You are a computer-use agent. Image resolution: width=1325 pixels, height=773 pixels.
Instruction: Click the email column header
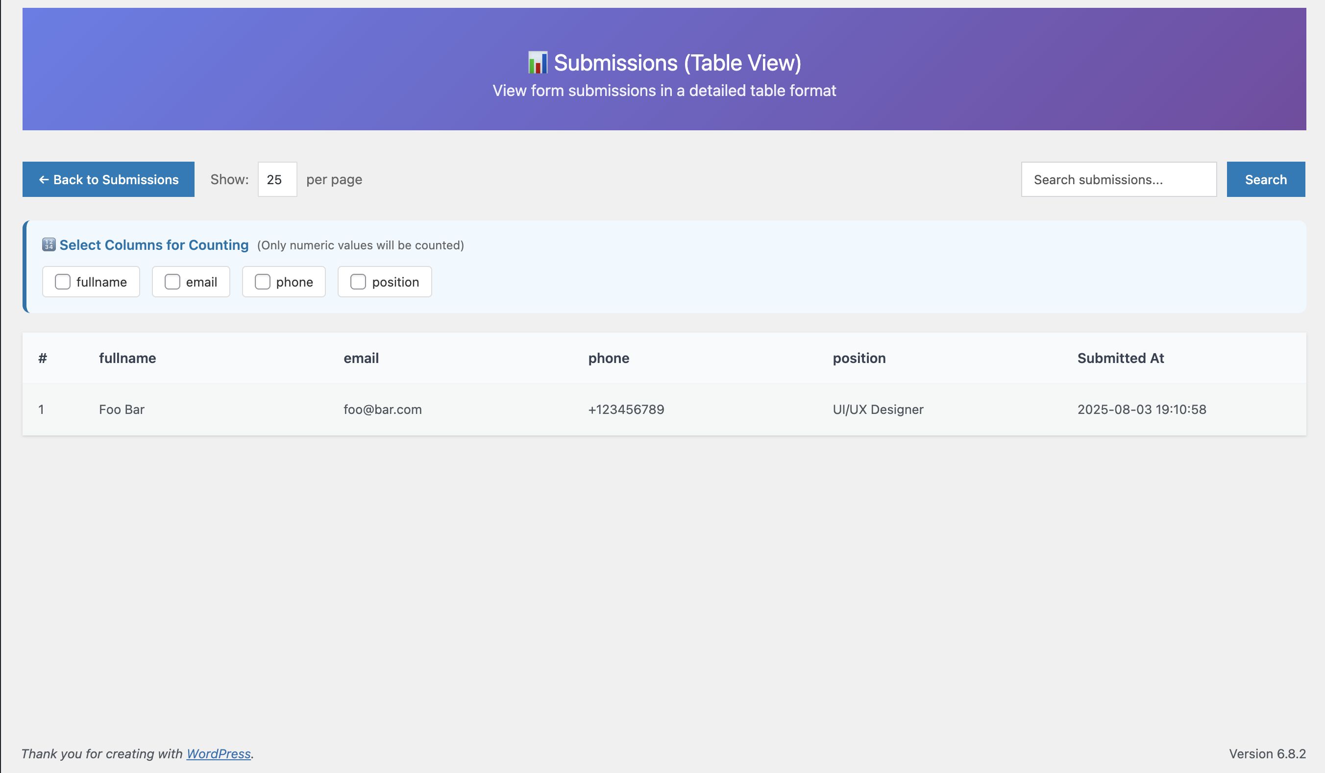[361, 359]
